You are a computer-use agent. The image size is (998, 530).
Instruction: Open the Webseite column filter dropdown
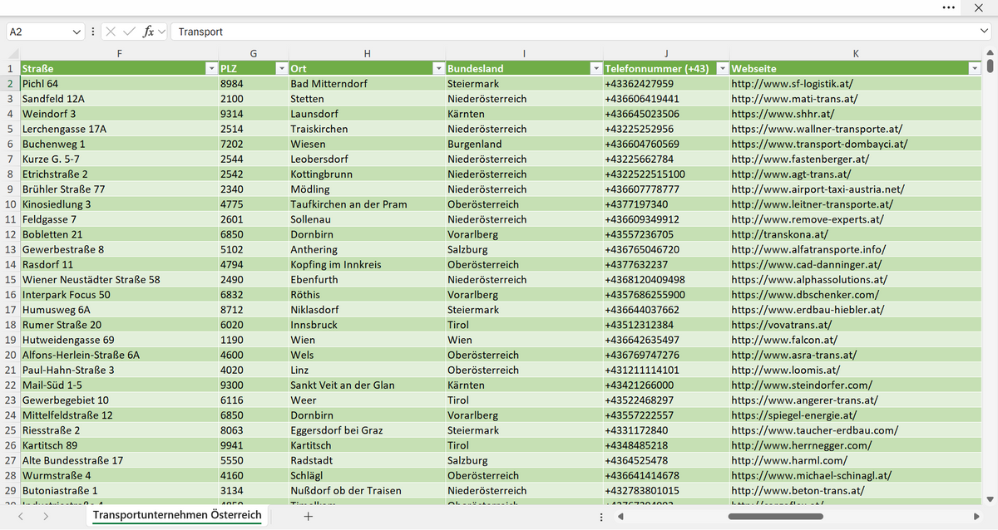[x=975, y=68]
